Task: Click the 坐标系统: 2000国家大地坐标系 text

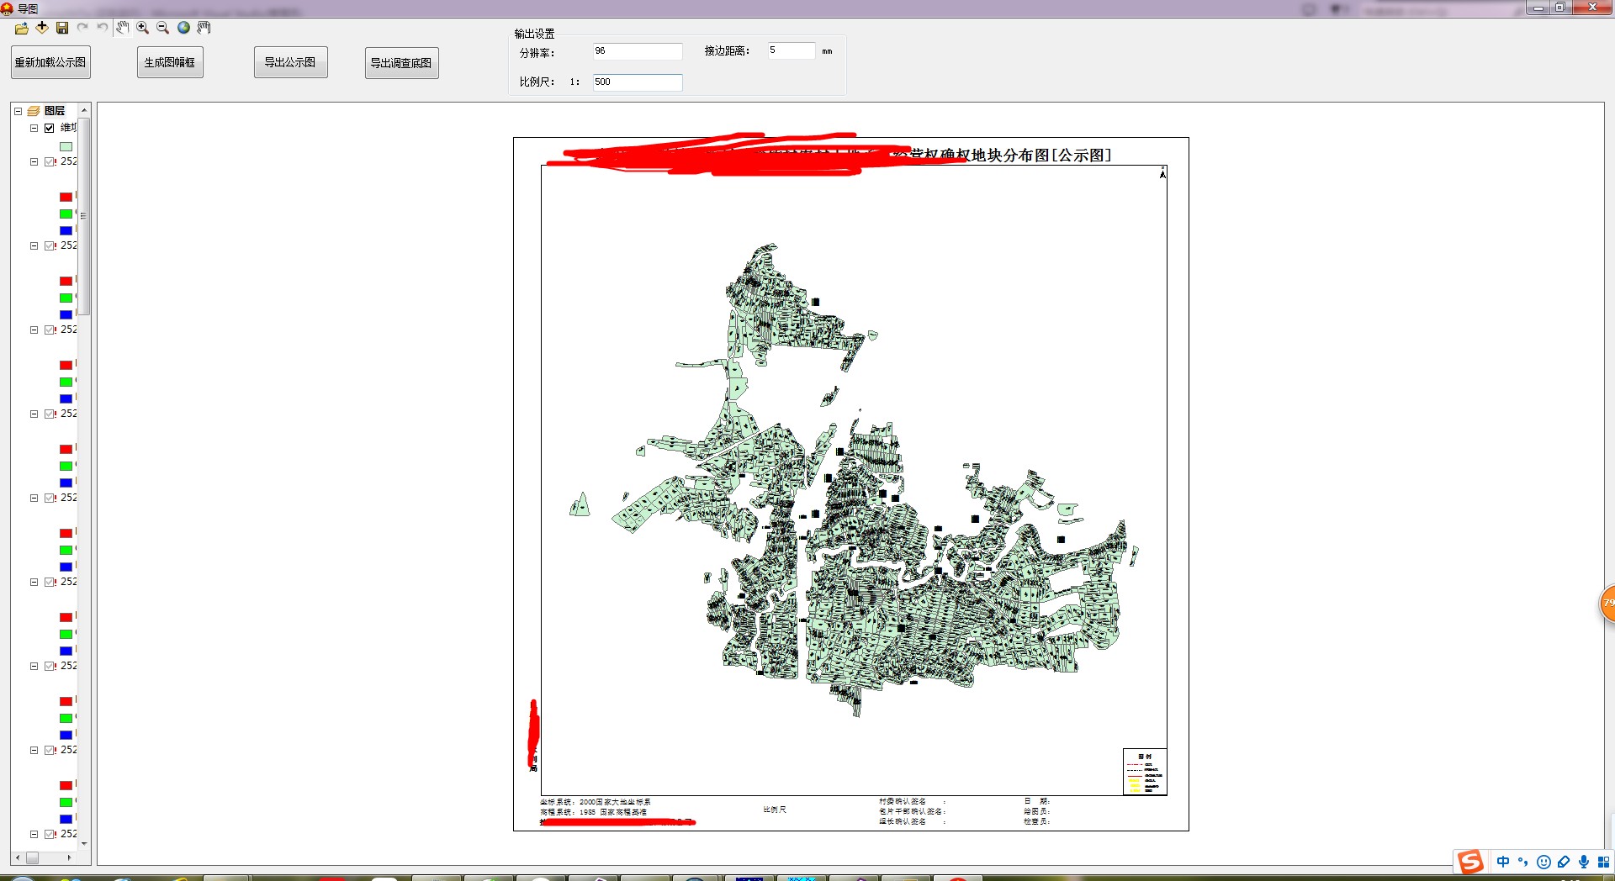Action: [x=596, y=802]
